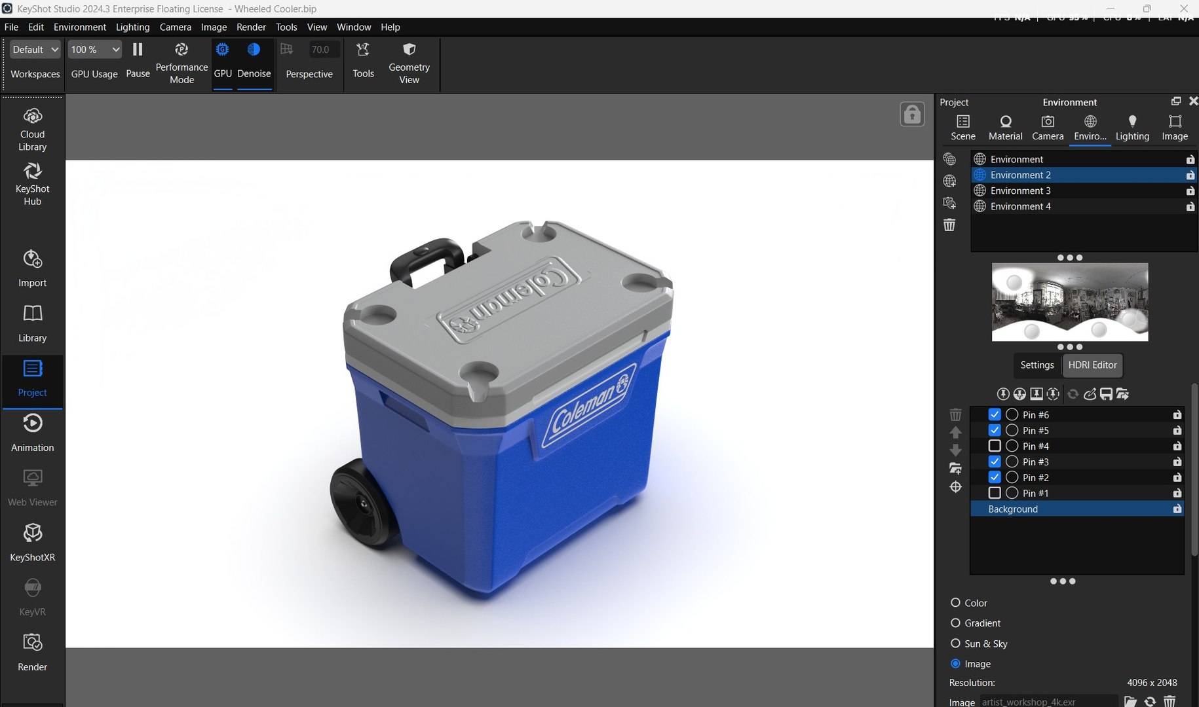Image resolution: width=1199 pixels, height=707 pixels.
Task: Uncheck the Pin #3 checkbox
Action: [x=995, y=462]
